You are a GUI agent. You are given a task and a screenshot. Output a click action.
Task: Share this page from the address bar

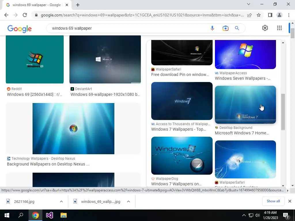pyautogui.click(x=249, y=15)
